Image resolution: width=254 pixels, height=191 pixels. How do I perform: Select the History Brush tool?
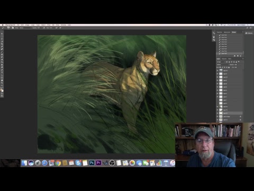(x=2, y=57)
